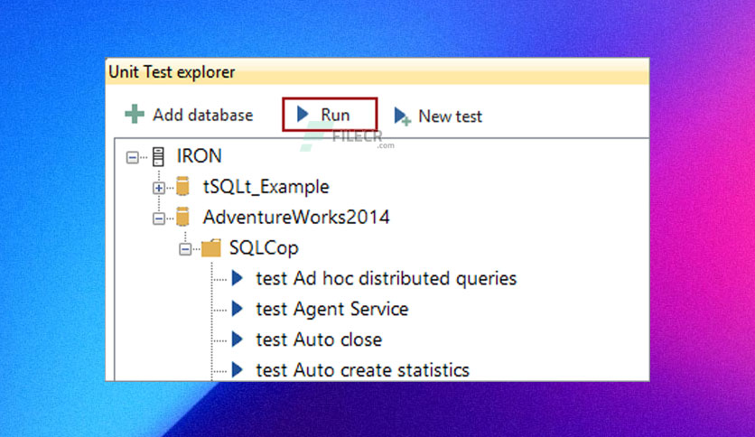This screenshot has height=437, width=755.
Task: Click the Add database button label
Action: (x=202, y=115)
